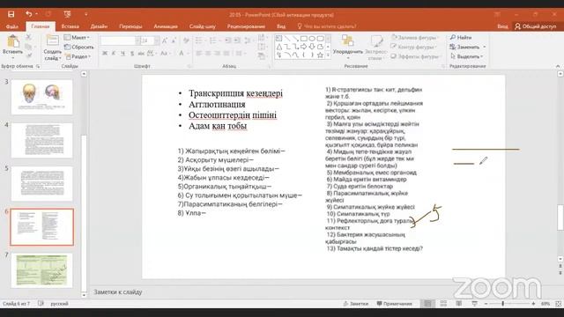Image resolution: width=564 pixels, height=317 pixels.
Task: Open the numbered list dropdown
Action: pyautogui.click(x=219, y=41)
